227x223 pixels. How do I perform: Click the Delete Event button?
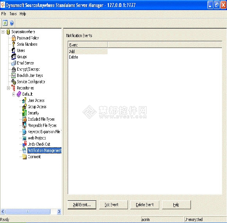145,205
